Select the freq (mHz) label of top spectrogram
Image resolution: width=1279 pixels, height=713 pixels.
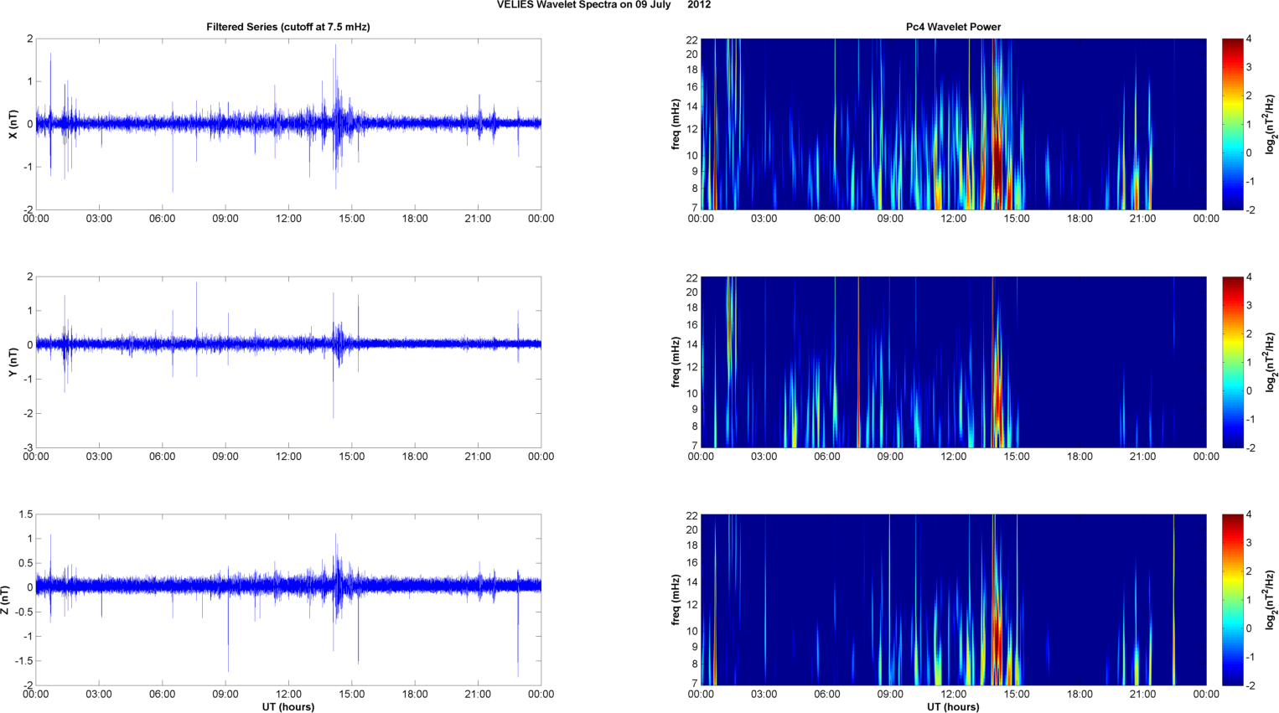coord(676,124)
